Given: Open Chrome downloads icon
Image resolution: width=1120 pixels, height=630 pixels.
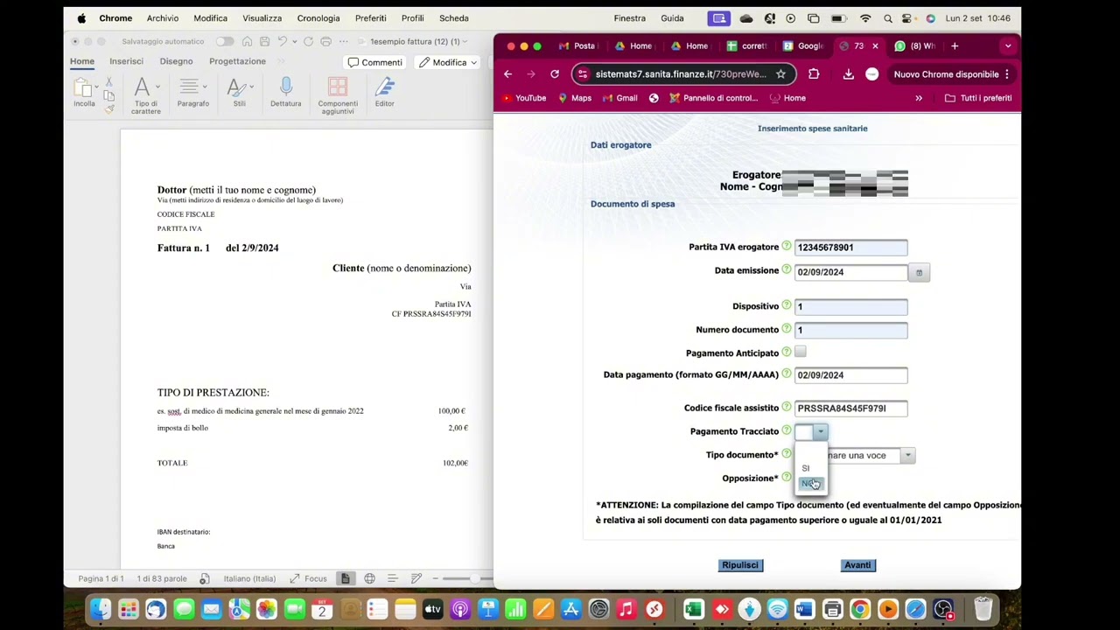Looking at the screenshot, I should 848,74.
